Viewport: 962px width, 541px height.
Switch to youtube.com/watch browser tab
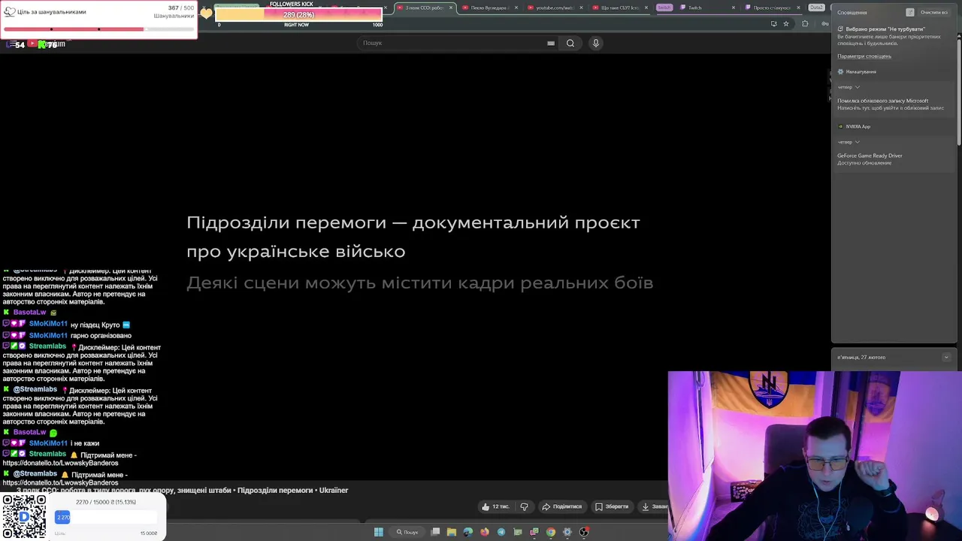tap(554, 8)
